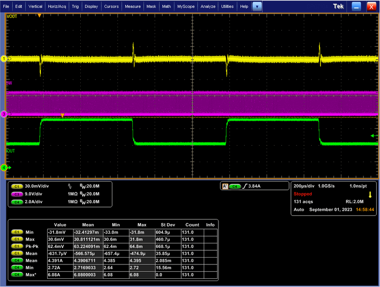
Task: Select the C4 Max measurement row badge
Action: pos(17,275)
